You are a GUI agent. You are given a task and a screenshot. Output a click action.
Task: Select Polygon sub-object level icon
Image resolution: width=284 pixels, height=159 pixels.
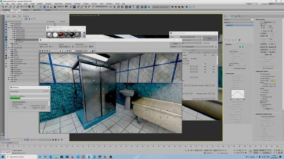click(240, 47)
